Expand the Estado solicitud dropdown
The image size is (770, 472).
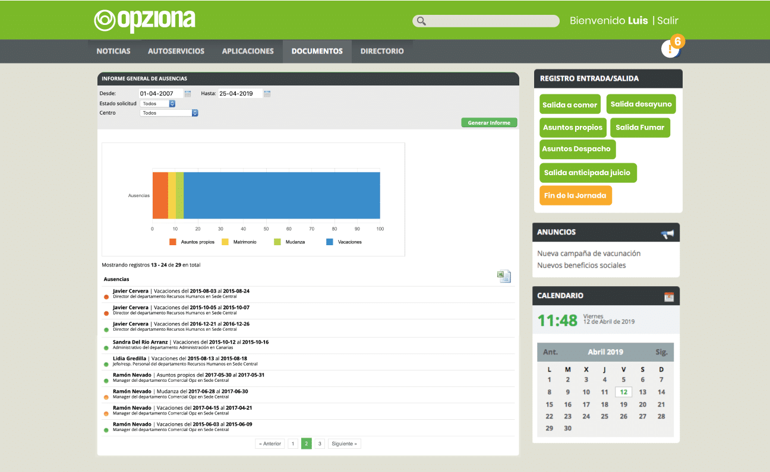coord(158,103)
